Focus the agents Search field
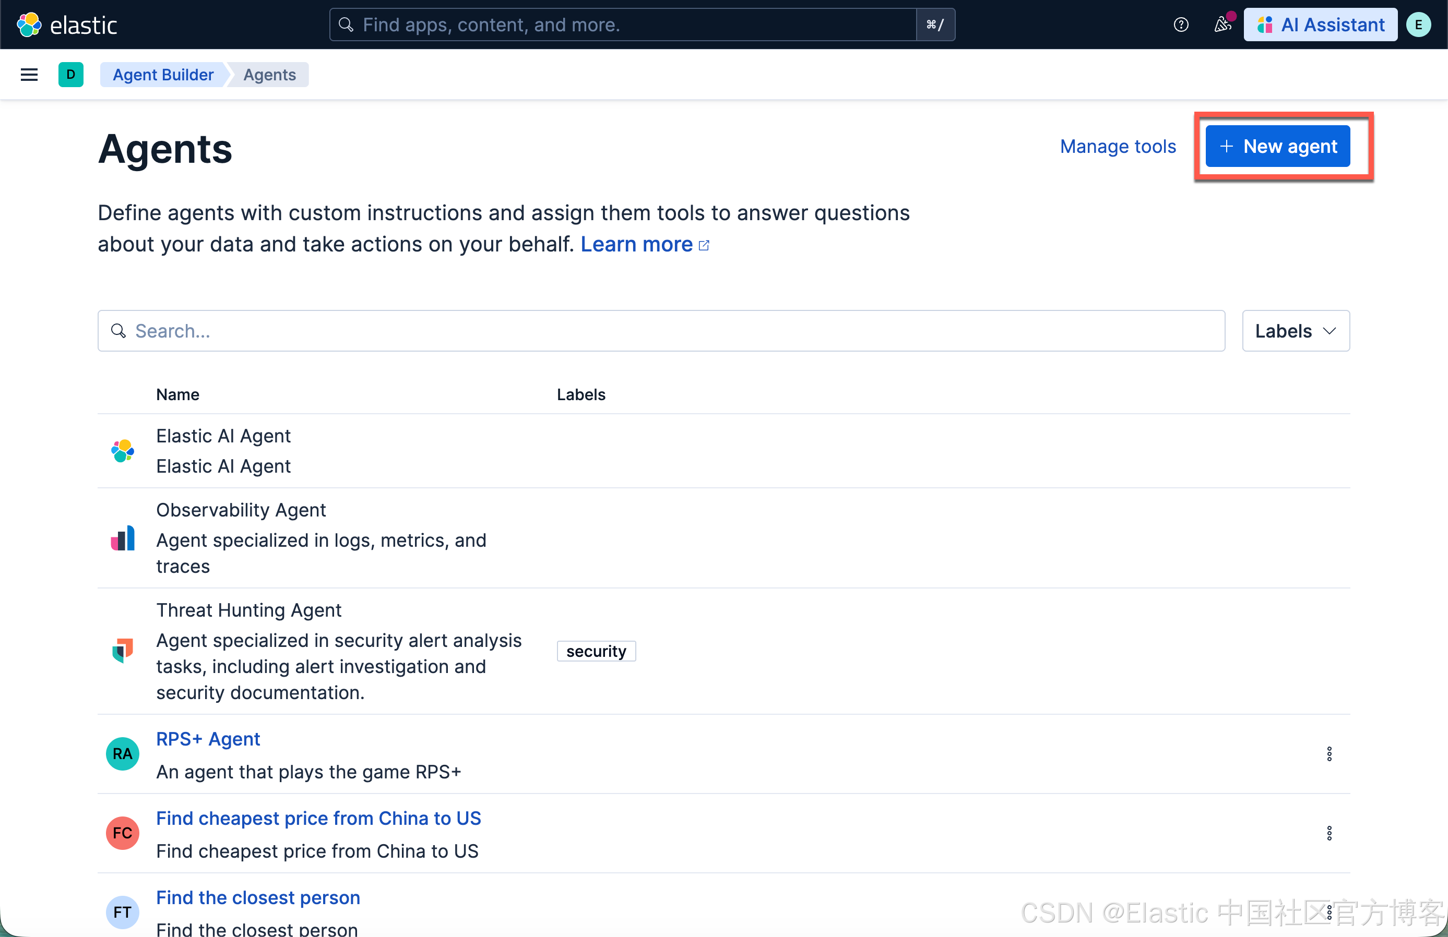This screenshot has height=937, width=1448. 660,331
